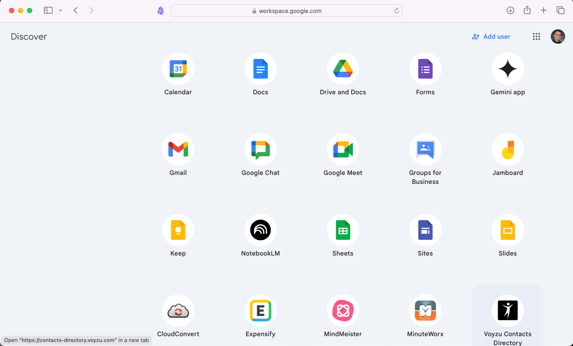
Task: Open the account profile avatar
Action: tap(558, 37)
